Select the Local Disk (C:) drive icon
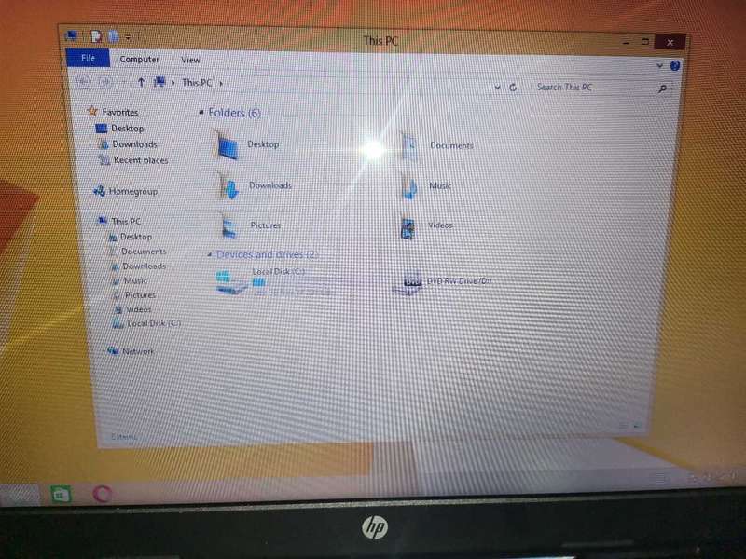This screenshot has width=746, height=559. tap(231, 282)
